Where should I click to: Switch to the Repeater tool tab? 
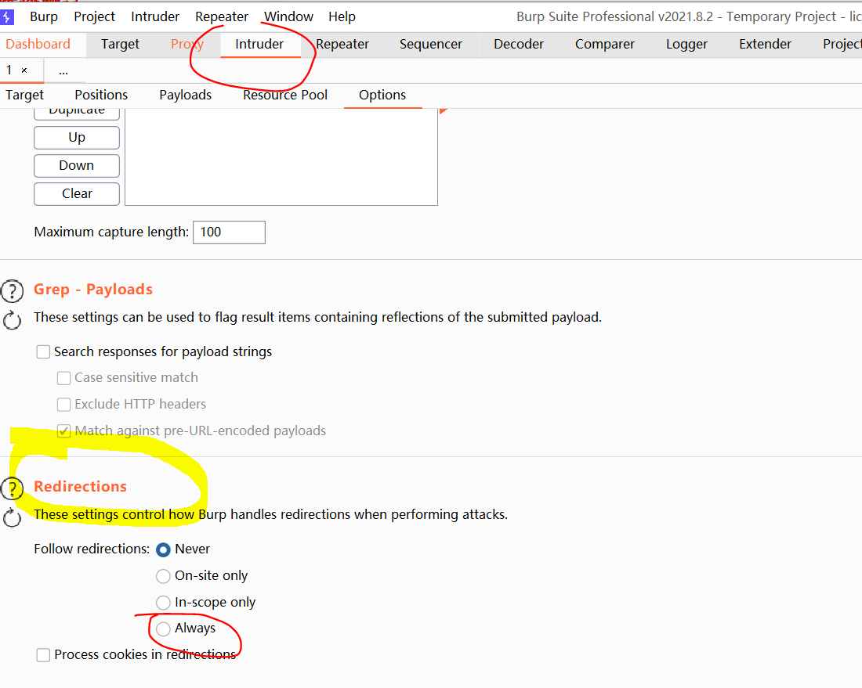pos(342,44)
